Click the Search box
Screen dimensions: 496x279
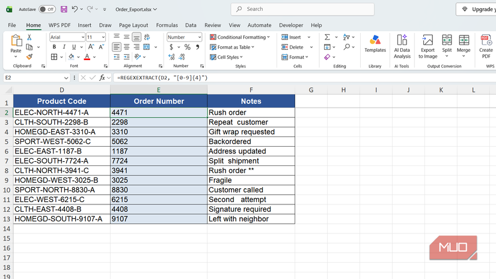303,9
